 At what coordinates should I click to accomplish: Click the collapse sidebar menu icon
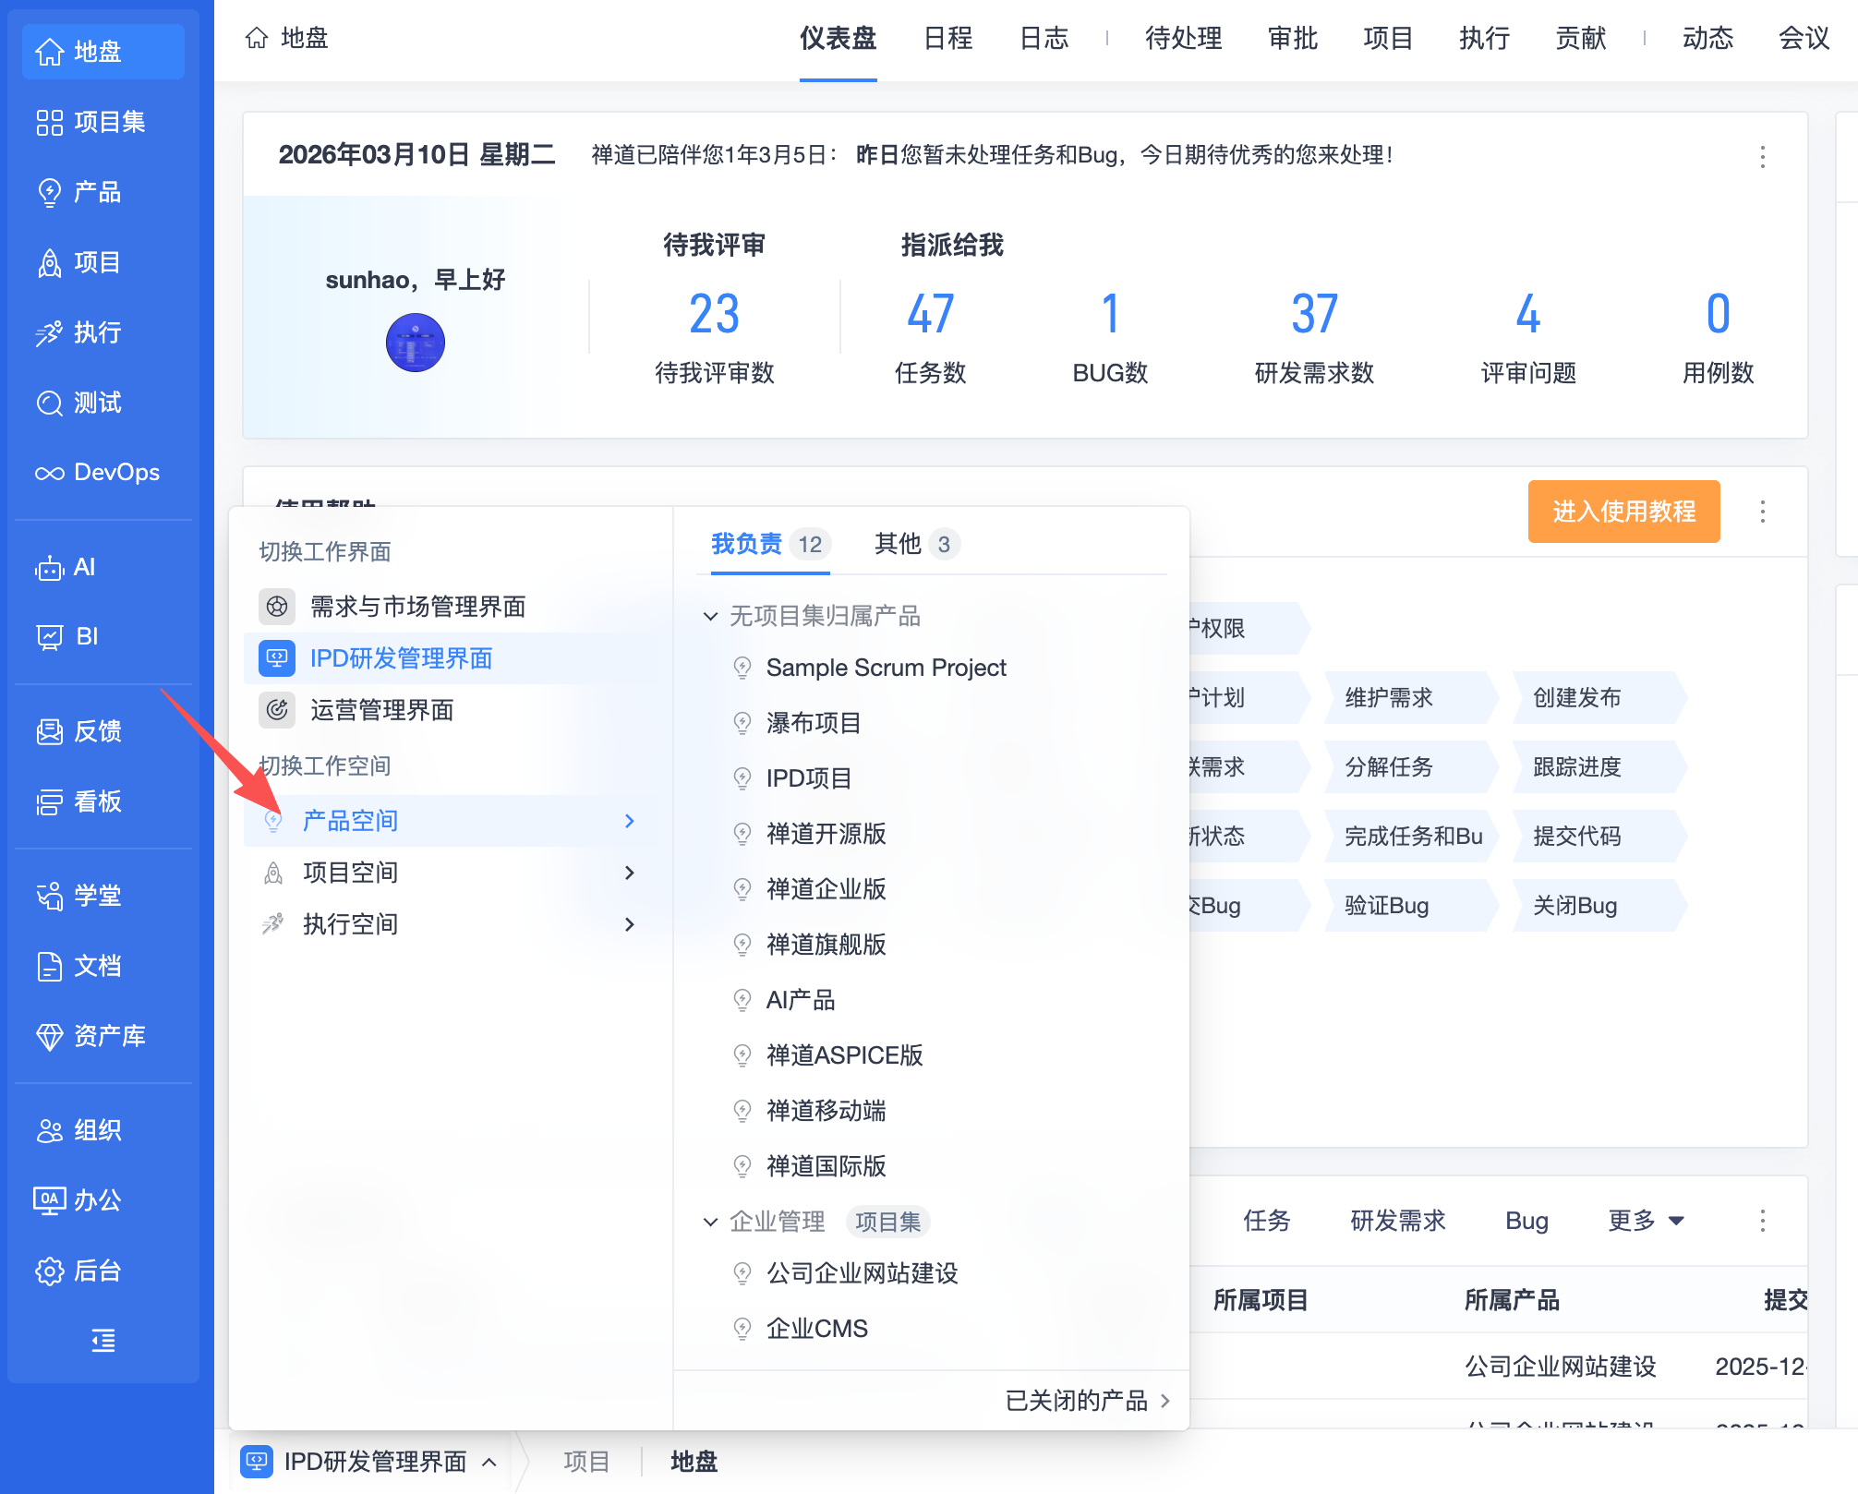(x=103, y=1341)
